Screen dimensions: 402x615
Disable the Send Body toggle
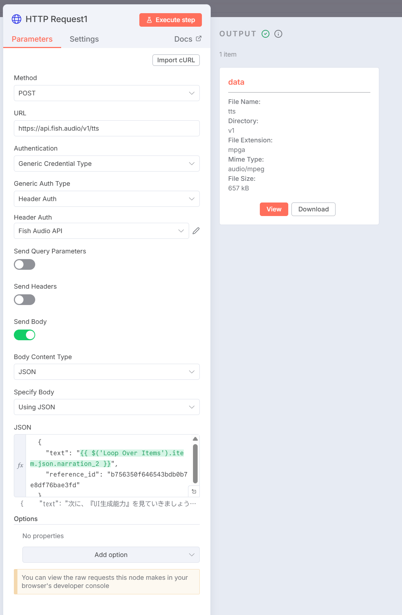tap(25, 335)
